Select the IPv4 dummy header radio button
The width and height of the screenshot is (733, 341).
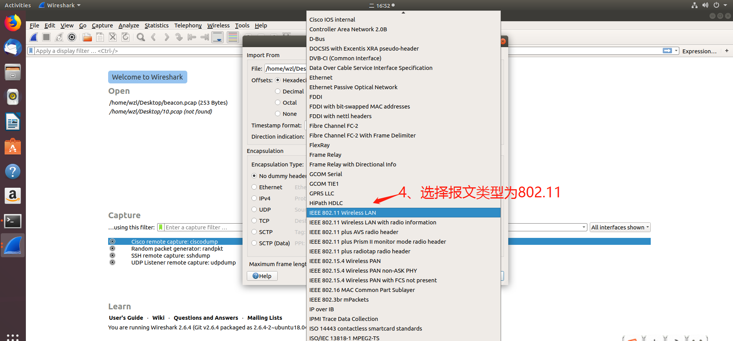254,198
